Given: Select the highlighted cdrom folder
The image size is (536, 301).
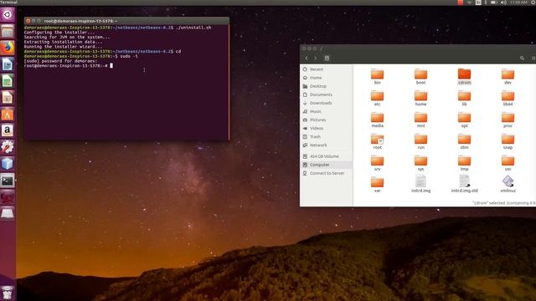Looking at the screenshot, I should click(x=464, y=76).
